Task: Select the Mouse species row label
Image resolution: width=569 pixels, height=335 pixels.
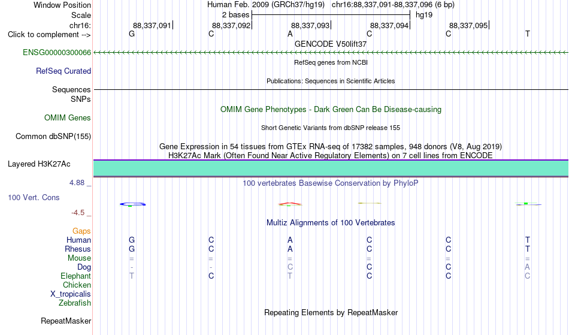Action: [x=79, y=258]
